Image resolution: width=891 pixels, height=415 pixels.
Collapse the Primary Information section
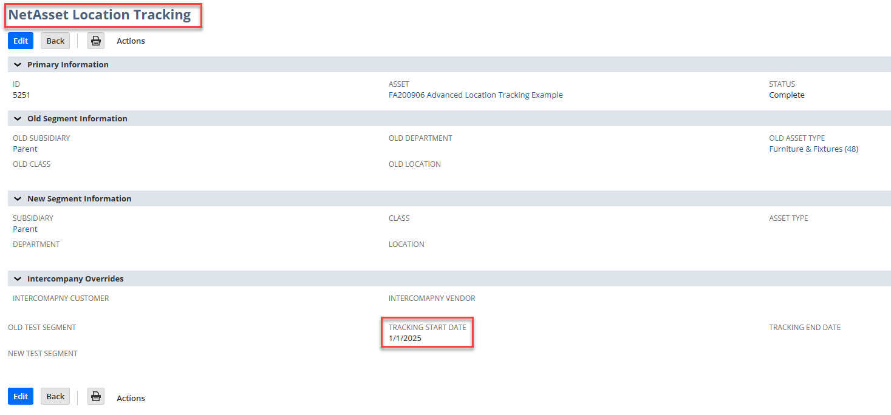18,64
